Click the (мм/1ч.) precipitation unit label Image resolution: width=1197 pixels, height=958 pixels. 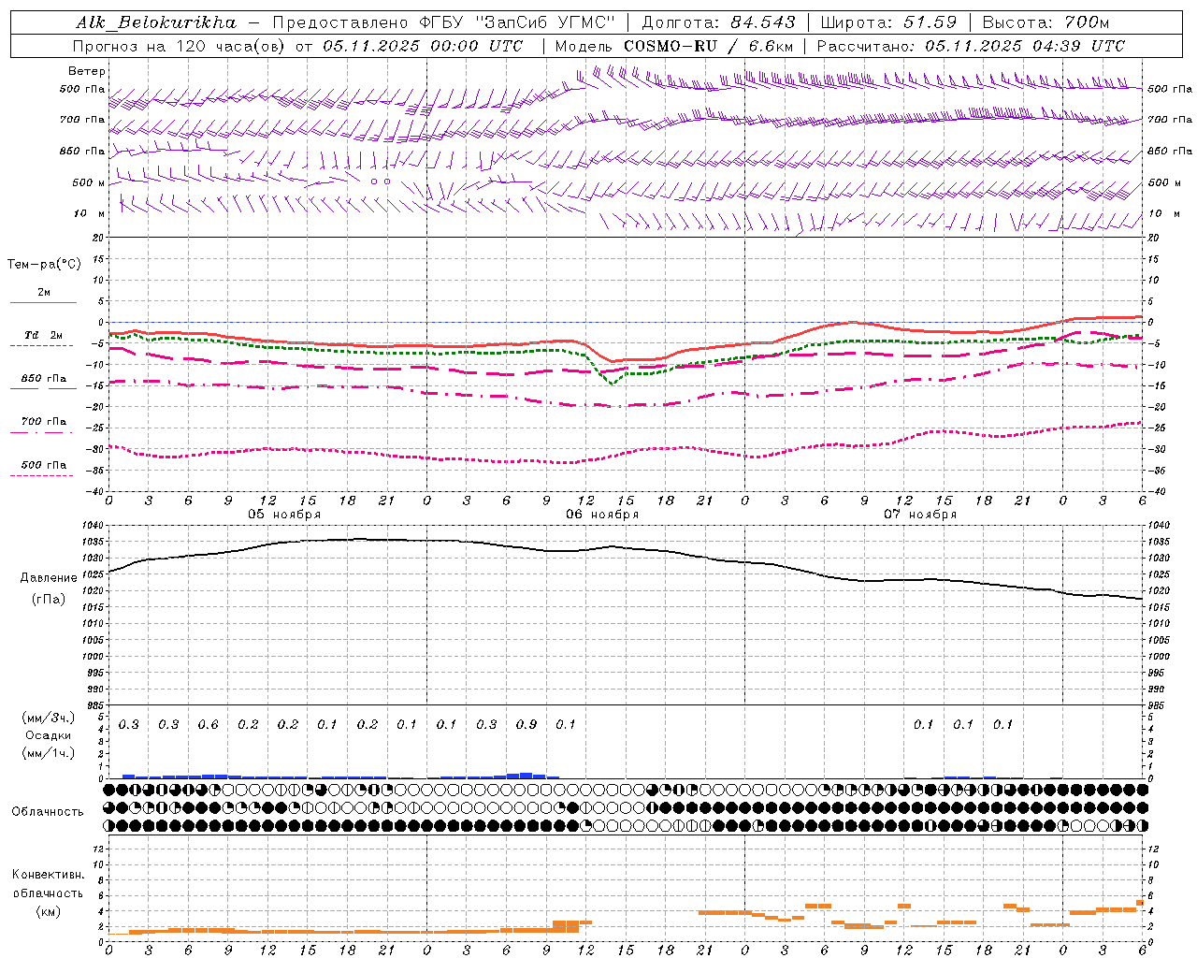click(49, 753)
